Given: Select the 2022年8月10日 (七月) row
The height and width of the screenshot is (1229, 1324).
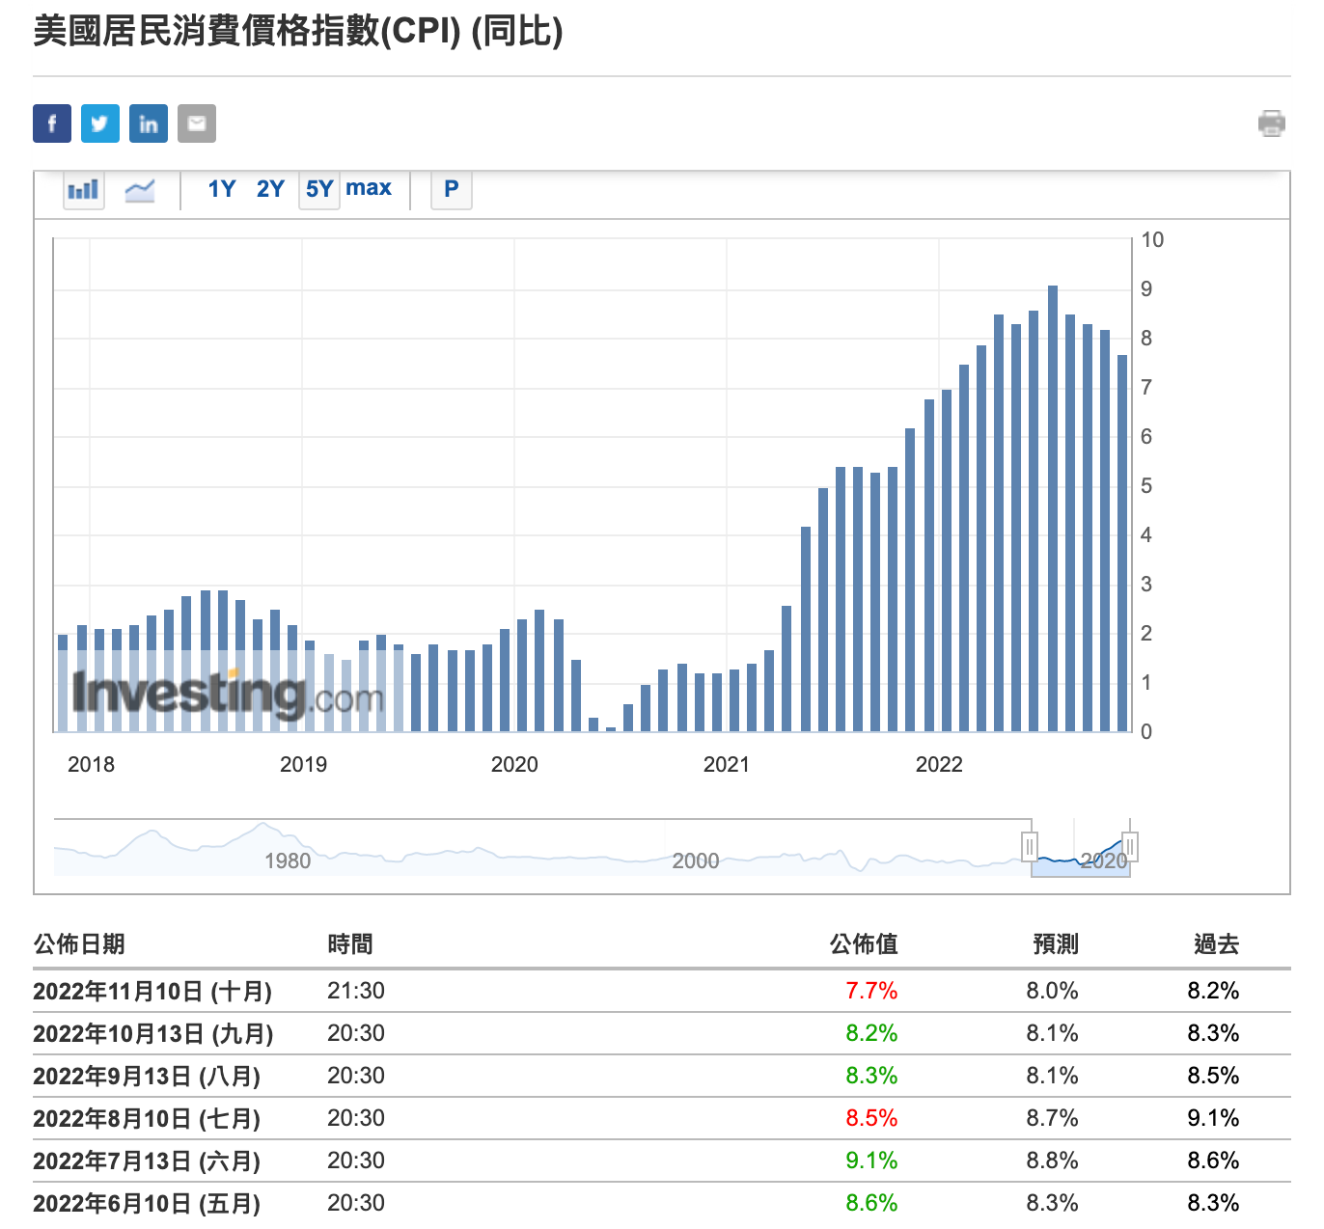Looking at the screenshot, I should (x=662, y=1118).
